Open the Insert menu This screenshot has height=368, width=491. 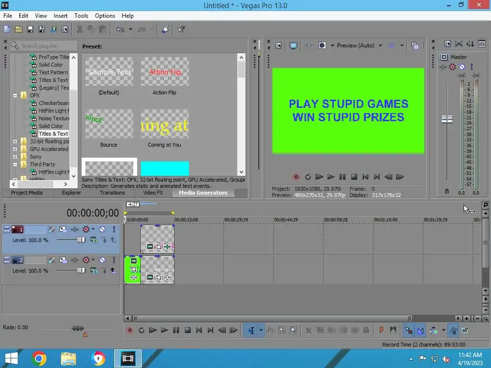point(60,16)
